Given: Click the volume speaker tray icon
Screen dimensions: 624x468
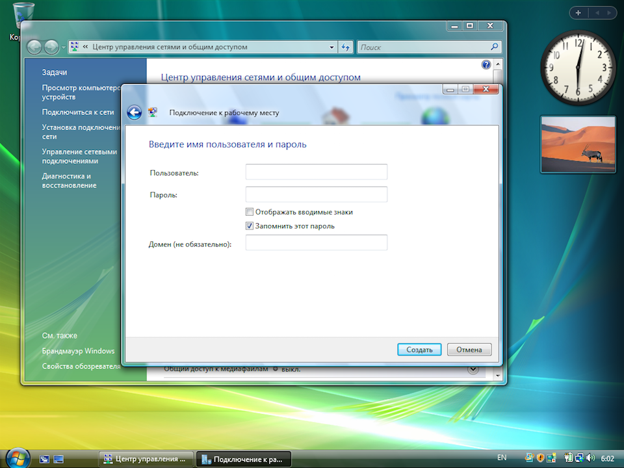Looking at the screenshot, I should click(x=591, y=458).
